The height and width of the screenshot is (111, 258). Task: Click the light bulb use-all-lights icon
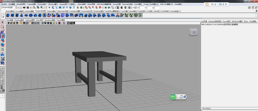pyautogui.click(x=54, y=23)
